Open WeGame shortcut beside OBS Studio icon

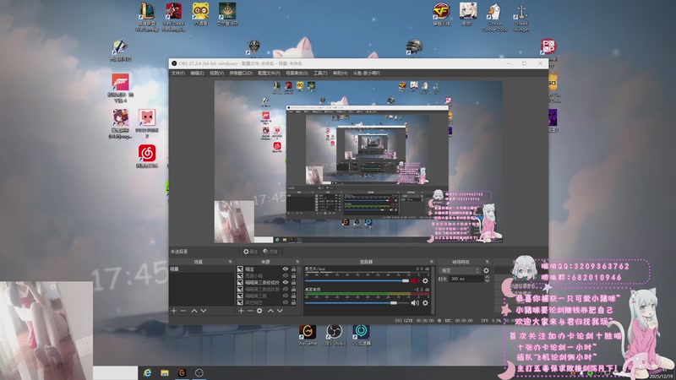point(308,334)
